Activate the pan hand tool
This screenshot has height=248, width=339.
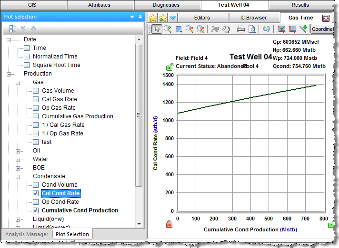(x=228, y=29)
